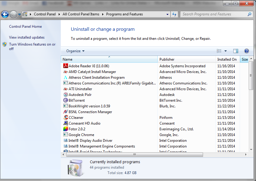Toggle the preview pane icon
This screenshot has width=256, height=181.
click(x=236, y=51)
